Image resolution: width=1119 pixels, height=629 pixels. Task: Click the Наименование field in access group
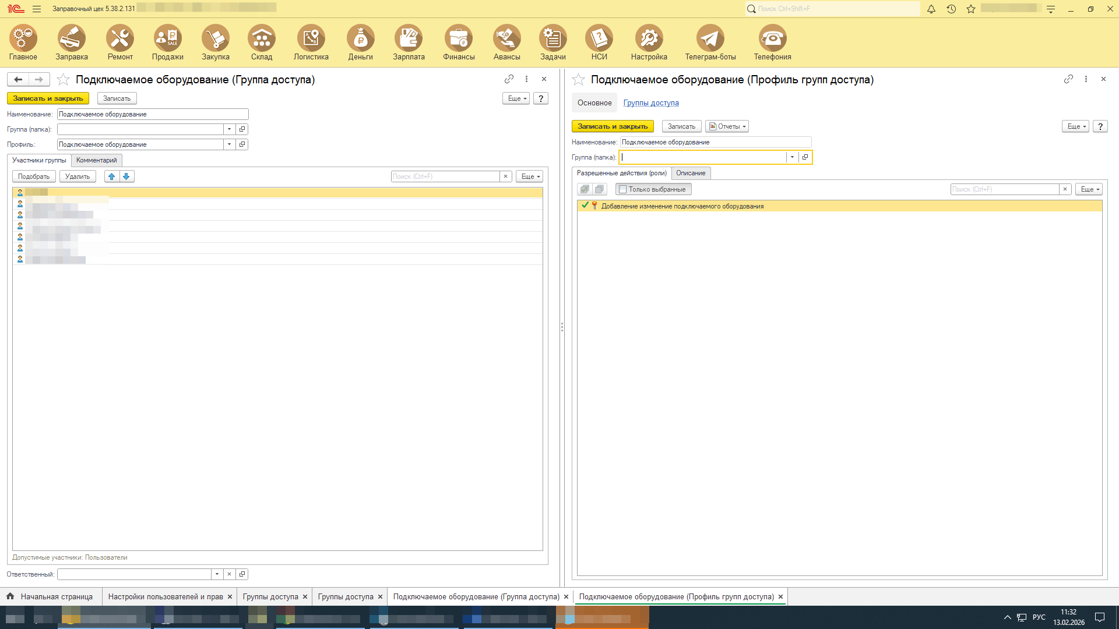click(x=153, y=114)
